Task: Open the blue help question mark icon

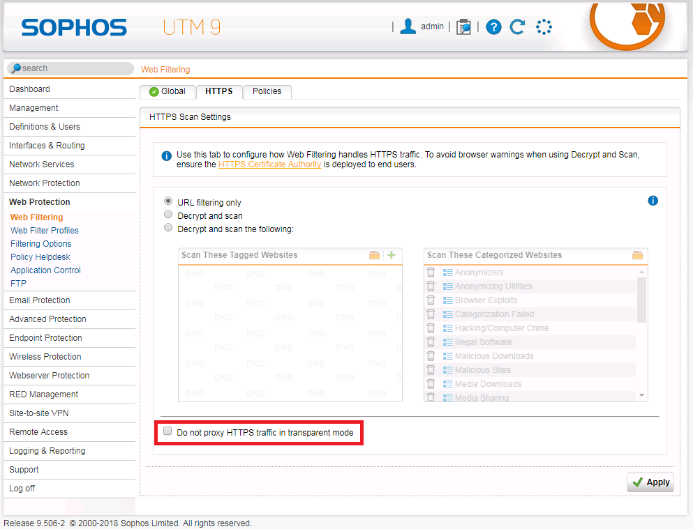Action: tap(493, 27)
